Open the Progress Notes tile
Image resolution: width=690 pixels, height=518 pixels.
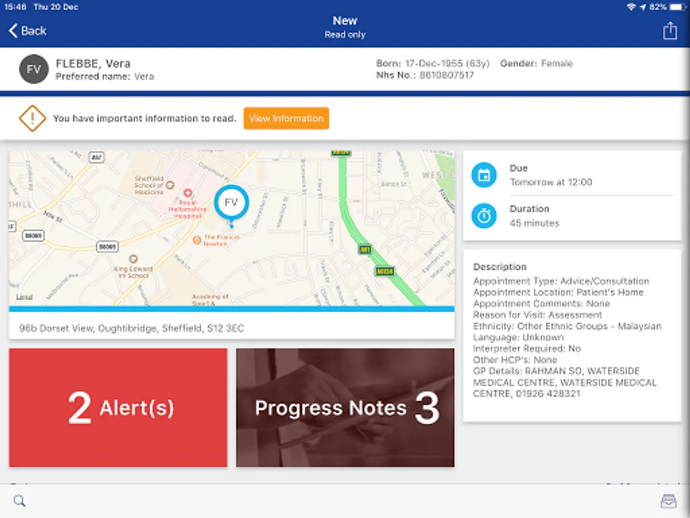[345, 407]
